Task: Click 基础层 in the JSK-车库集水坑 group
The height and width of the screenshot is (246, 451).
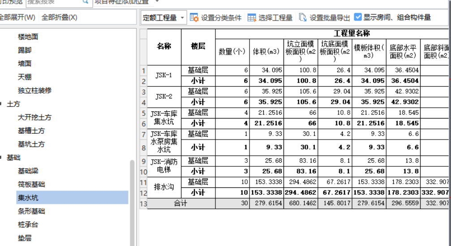Action: coord(198,113)
